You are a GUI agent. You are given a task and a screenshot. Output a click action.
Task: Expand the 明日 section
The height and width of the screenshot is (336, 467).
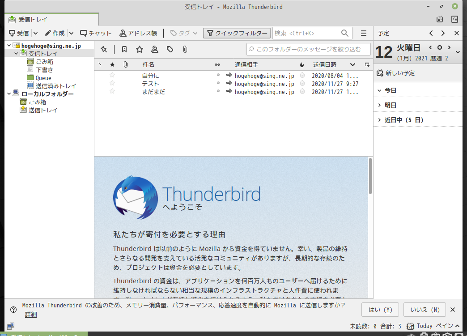379,105
